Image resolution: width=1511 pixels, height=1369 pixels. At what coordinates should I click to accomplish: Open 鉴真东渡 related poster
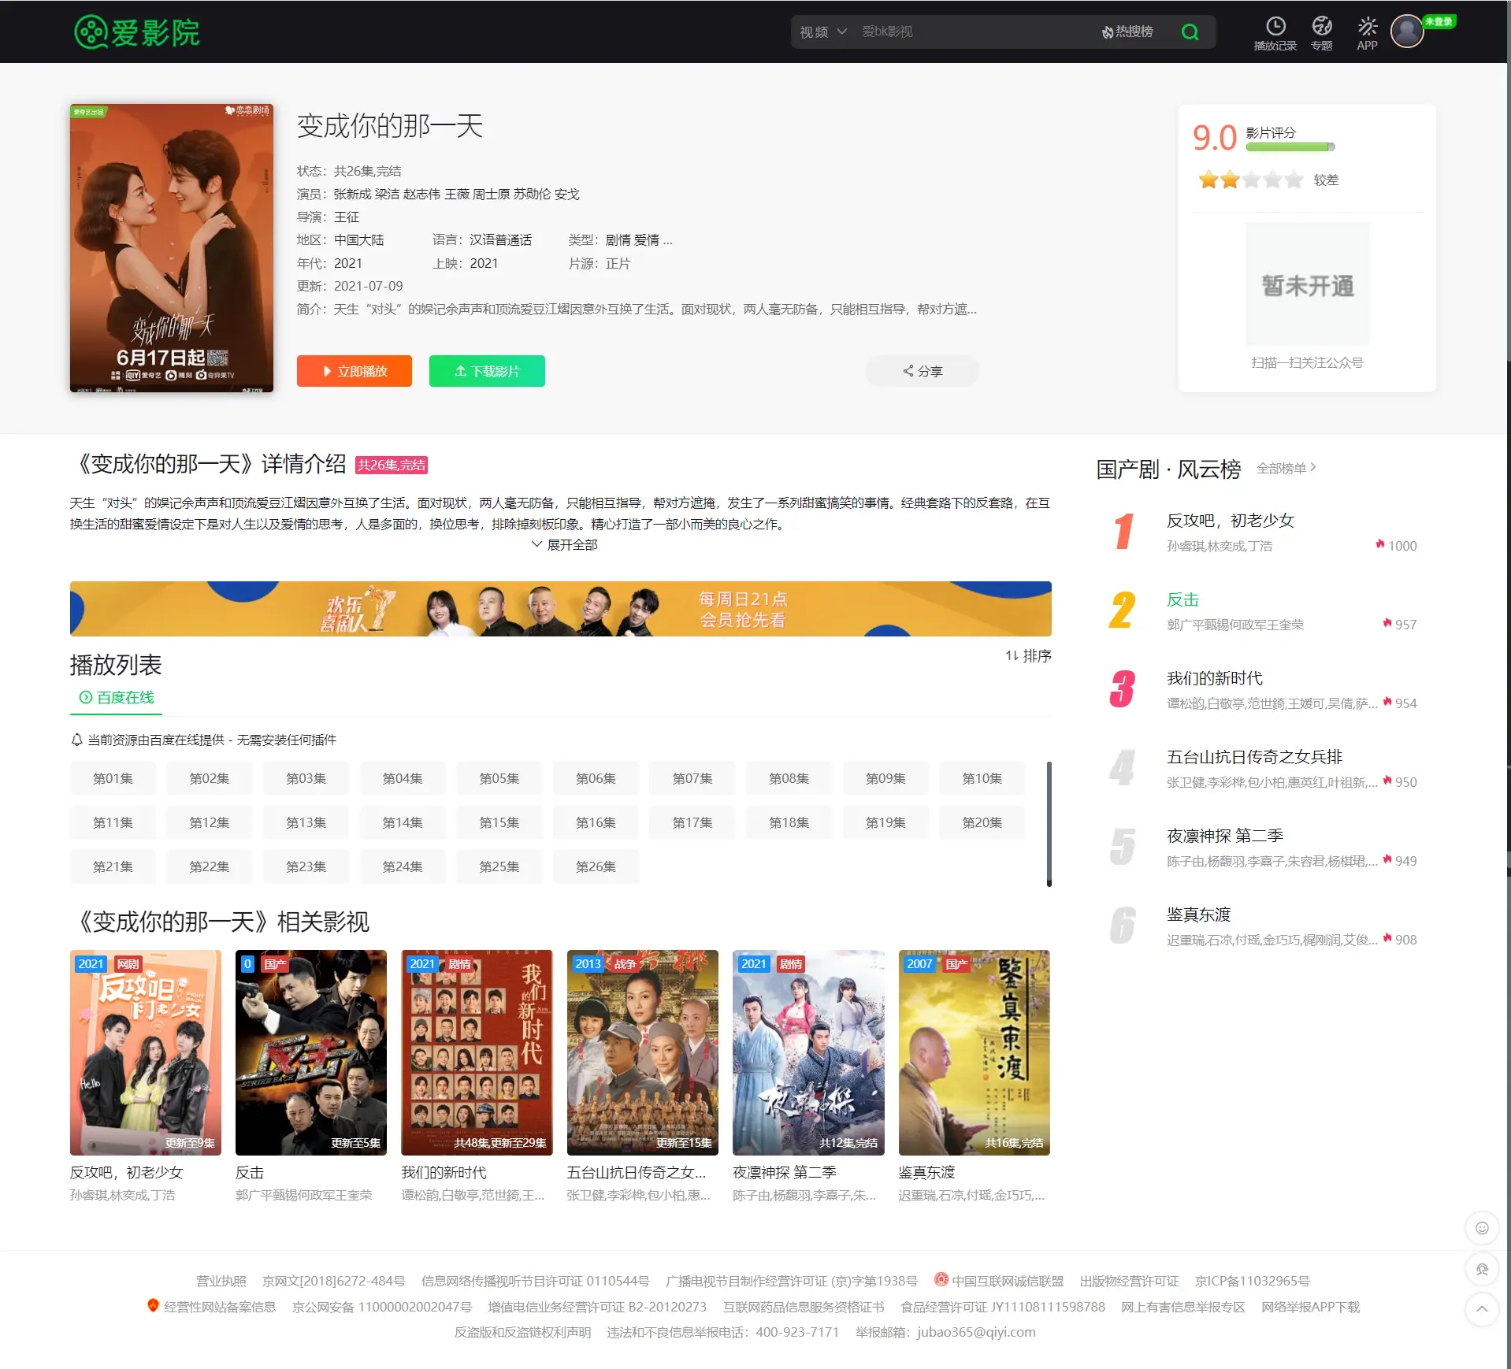pos(975,1052)
